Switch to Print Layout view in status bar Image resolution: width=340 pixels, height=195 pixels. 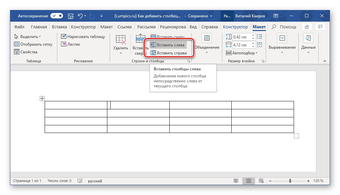click(248, 181)
